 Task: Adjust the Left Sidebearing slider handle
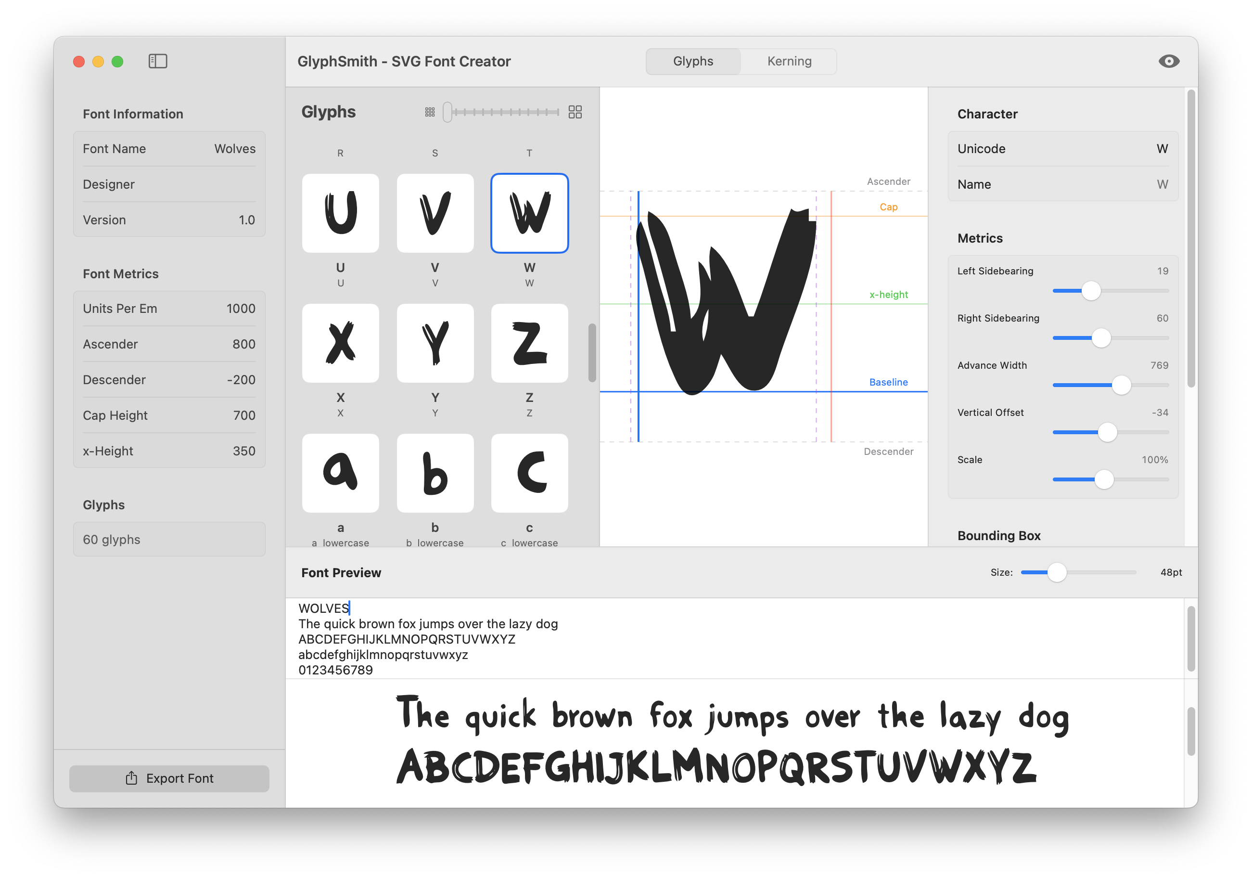[1091, 291]
